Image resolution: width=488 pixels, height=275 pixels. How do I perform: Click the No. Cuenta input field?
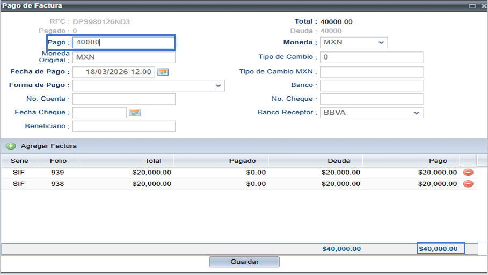[x=123, y=99]
